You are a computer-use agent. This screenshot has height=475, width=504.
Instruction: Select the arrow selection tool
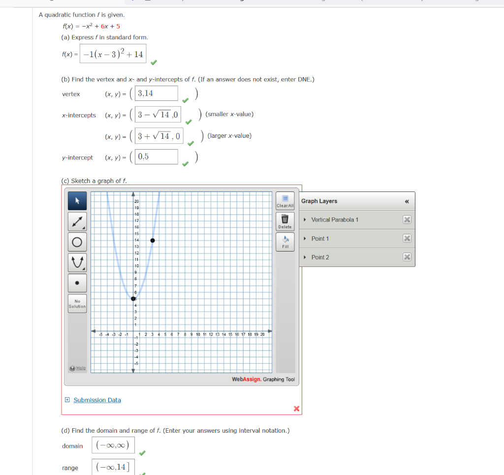pyautogui.click(x=77, y=201)
